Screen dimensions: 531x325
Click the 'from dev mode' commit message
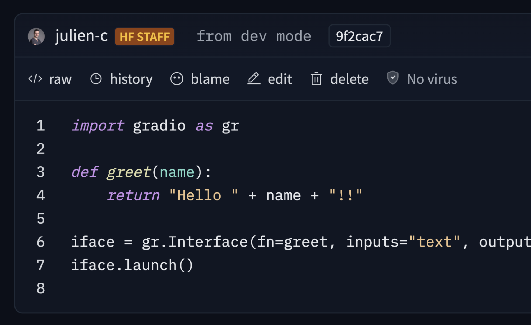[x=254, y=36]
